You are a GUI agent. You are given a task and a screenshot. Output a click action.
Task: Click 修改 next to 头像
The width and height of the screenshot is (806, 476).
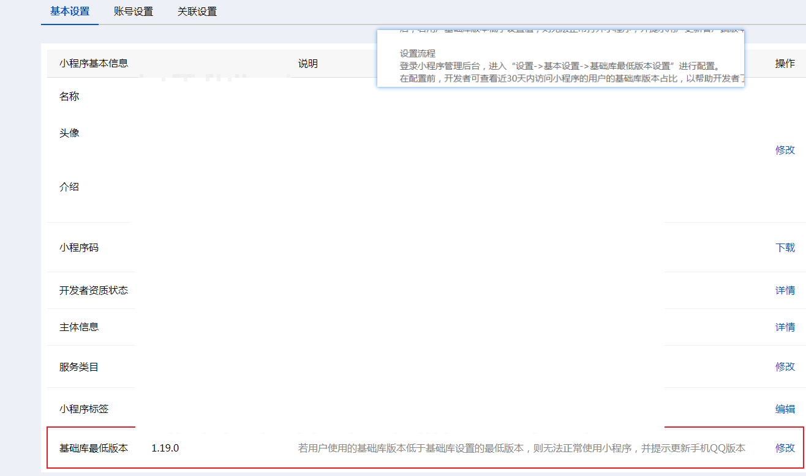tap(785, 149)
